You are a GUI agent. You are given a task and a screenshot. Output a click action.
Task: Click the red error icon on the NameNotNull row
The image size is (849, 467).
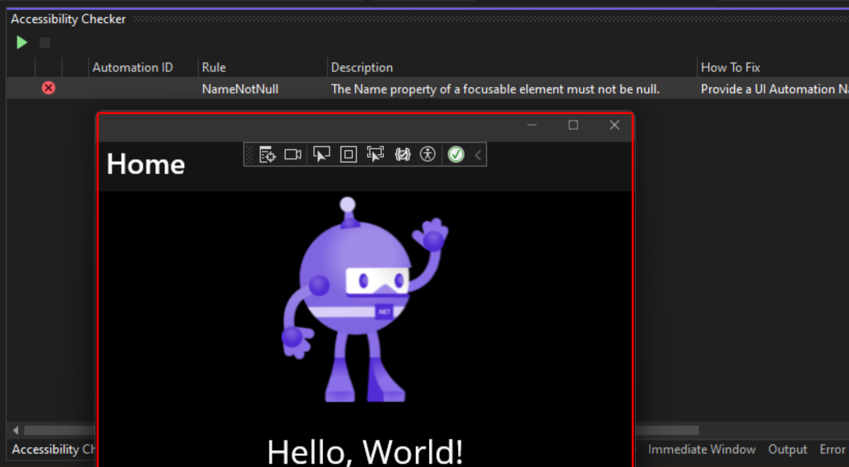coord(48,88)
